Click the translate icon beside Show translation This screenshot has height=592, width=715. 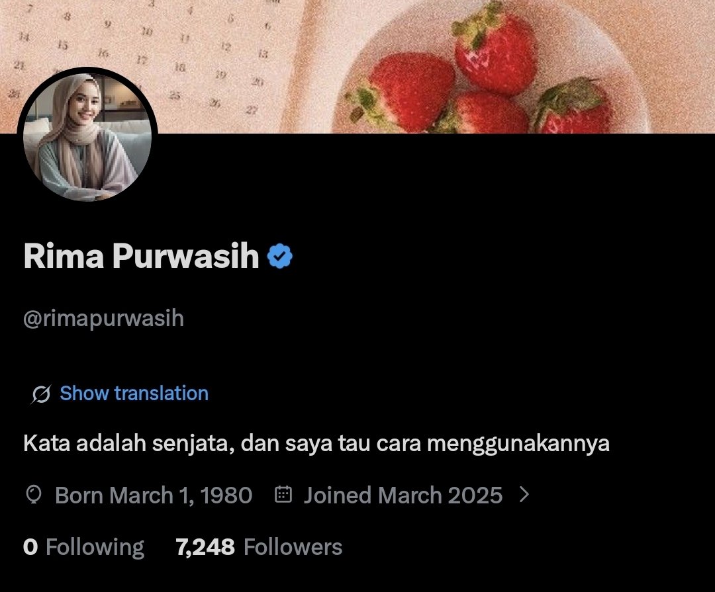coord(41,394)
